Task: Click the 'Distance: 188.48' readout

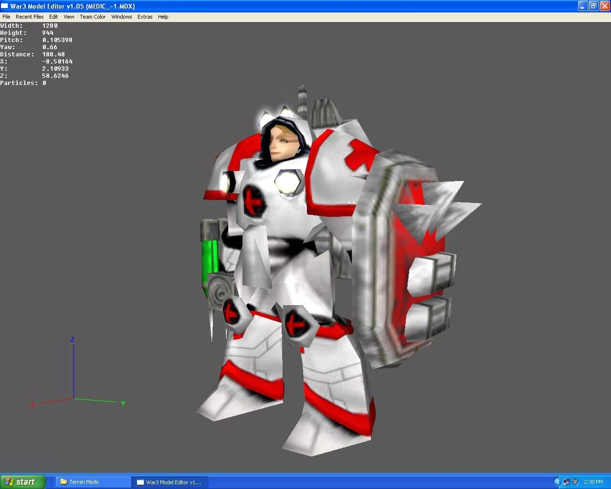Action: pyautogui.click(x=32, y=54)
